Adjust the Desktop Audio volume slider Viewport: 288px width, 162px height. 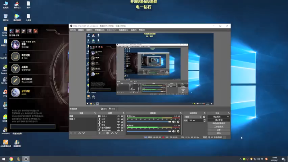point(149,131)
